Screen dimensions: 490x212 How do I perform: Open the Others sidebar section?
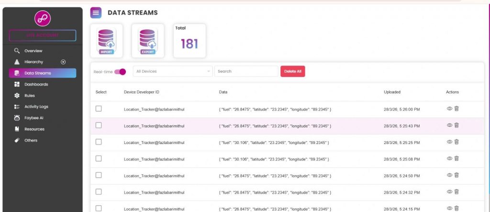[31, 140]
